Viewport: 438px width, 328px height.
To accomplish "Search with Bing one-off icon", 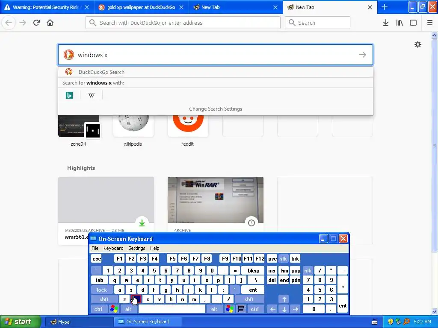I will (69, 95).
